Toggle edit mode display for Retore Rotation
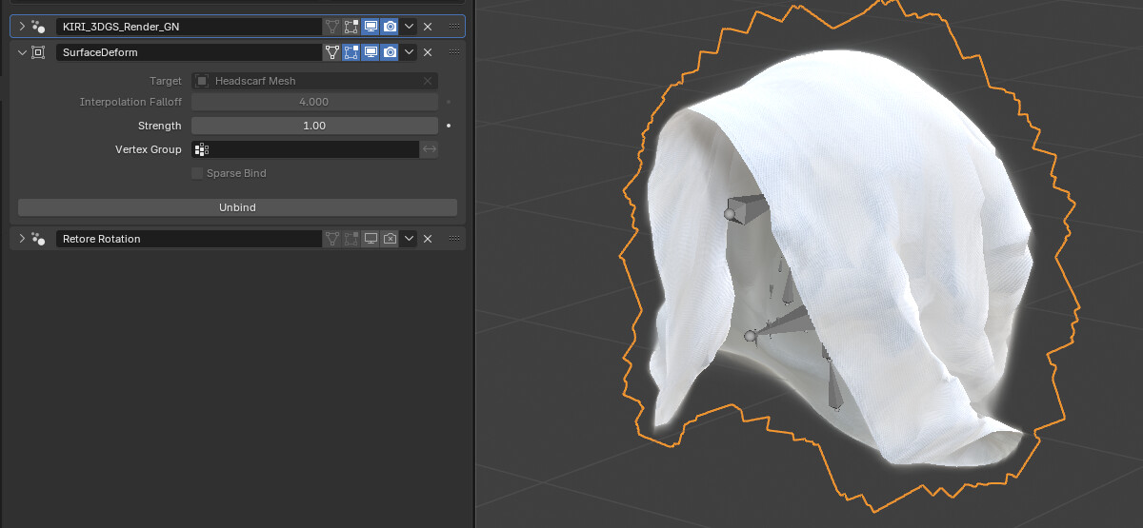This screenshot has width=1143, height=528. pos(351,239)
